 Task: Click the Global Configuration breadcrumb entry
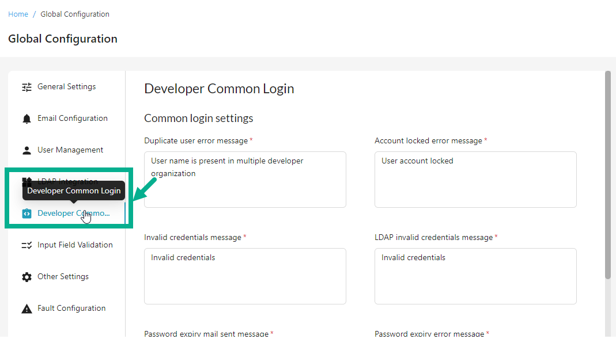pyautogui.click(x=75, y=14)
